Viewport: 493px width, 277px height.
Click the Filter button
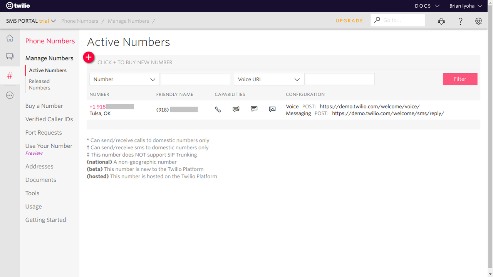(460, 79)
